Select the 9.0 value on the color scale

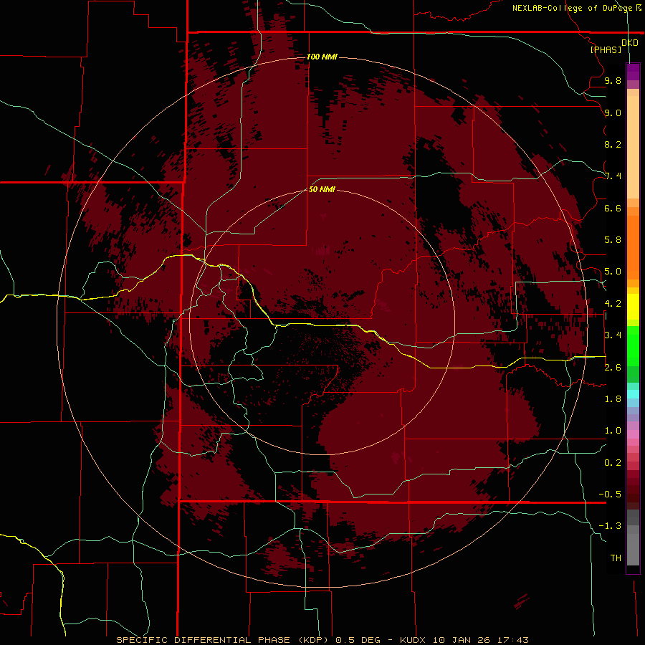(613, 113)
